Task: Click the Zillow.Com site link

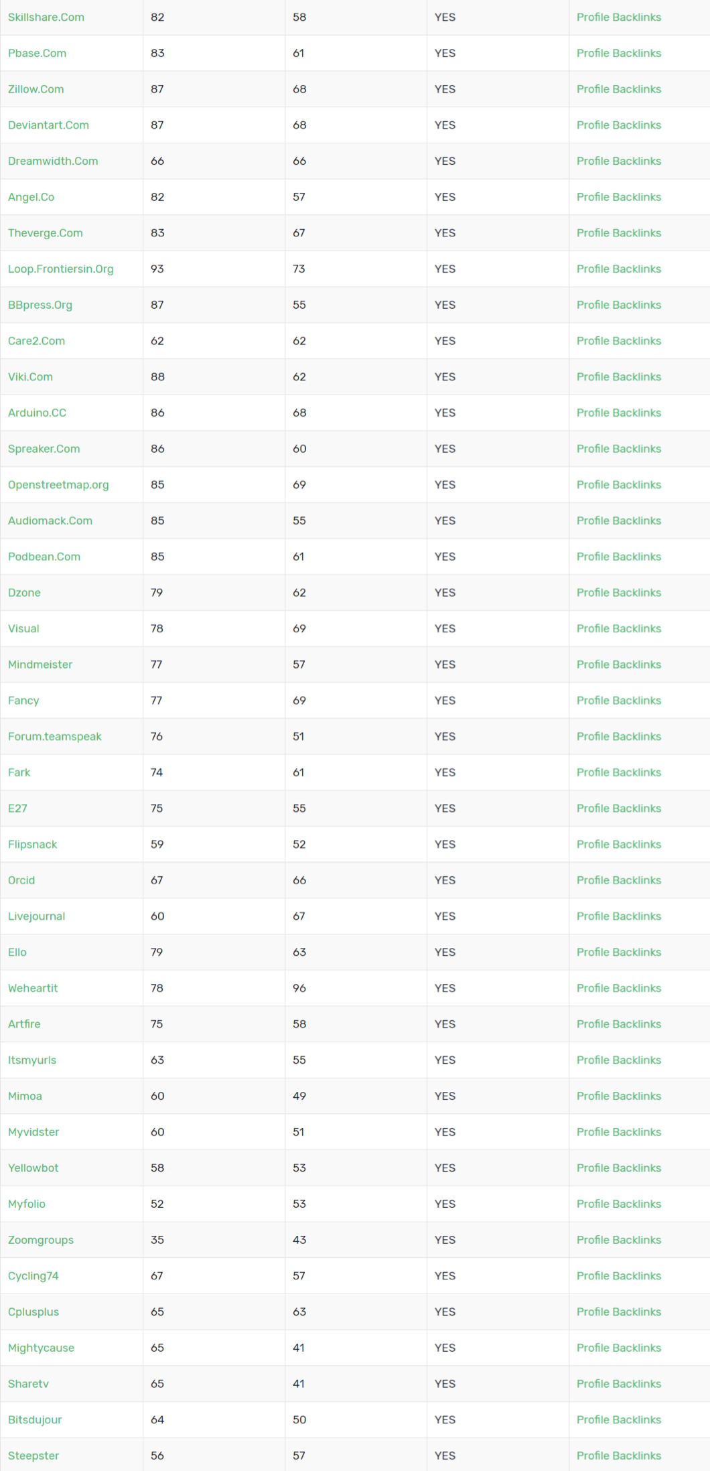Action: (x=36, y=89)
